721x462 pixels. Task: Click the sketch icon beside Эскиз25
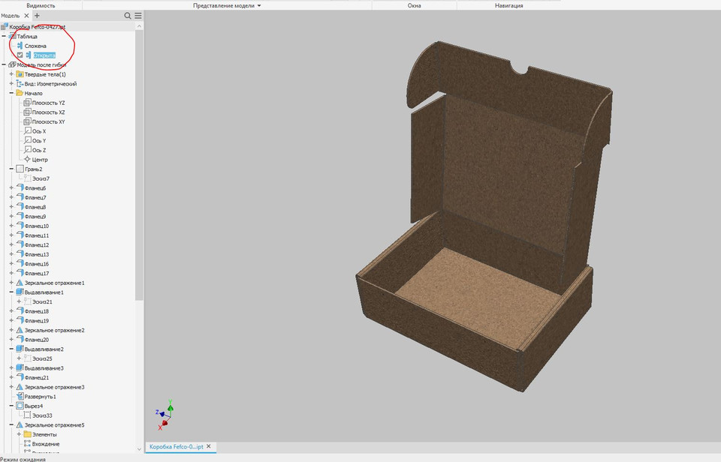click(29, 358)
